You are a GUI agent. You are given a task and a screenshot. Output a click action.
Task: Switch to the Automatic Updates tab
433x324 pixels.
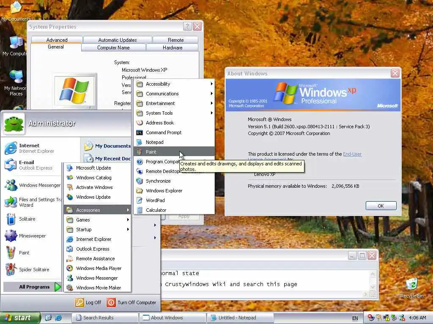pyautogui.click(x=118, y=40)
